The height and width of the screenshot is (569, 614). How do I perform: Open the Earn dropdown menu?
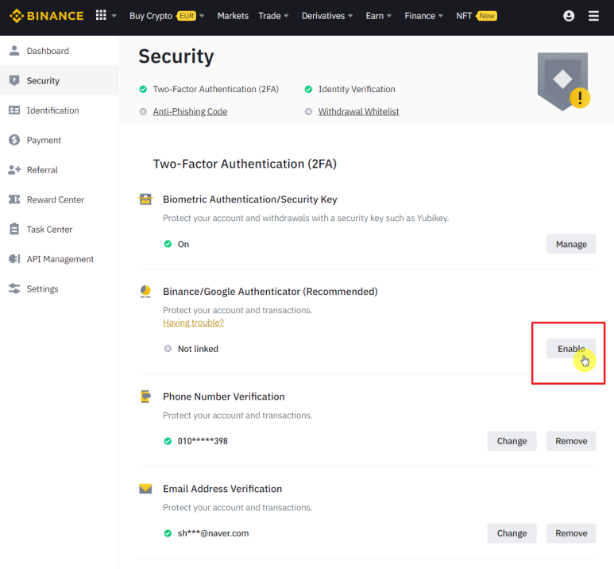(378, 16)
